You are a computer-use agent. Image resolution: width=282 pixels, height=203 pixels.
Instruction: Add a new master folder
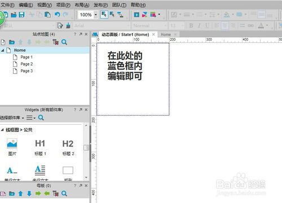[x=12, y=193]
